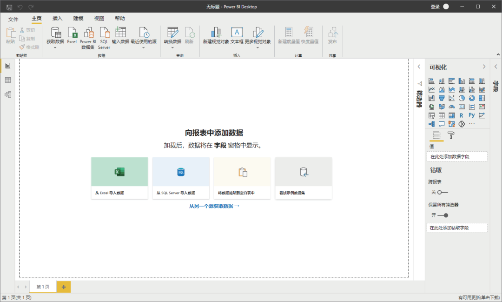The height and width of the screenshot is (302, 502).
Task: Choose the SQL Server source in ribbon
Action: [104, 38]
